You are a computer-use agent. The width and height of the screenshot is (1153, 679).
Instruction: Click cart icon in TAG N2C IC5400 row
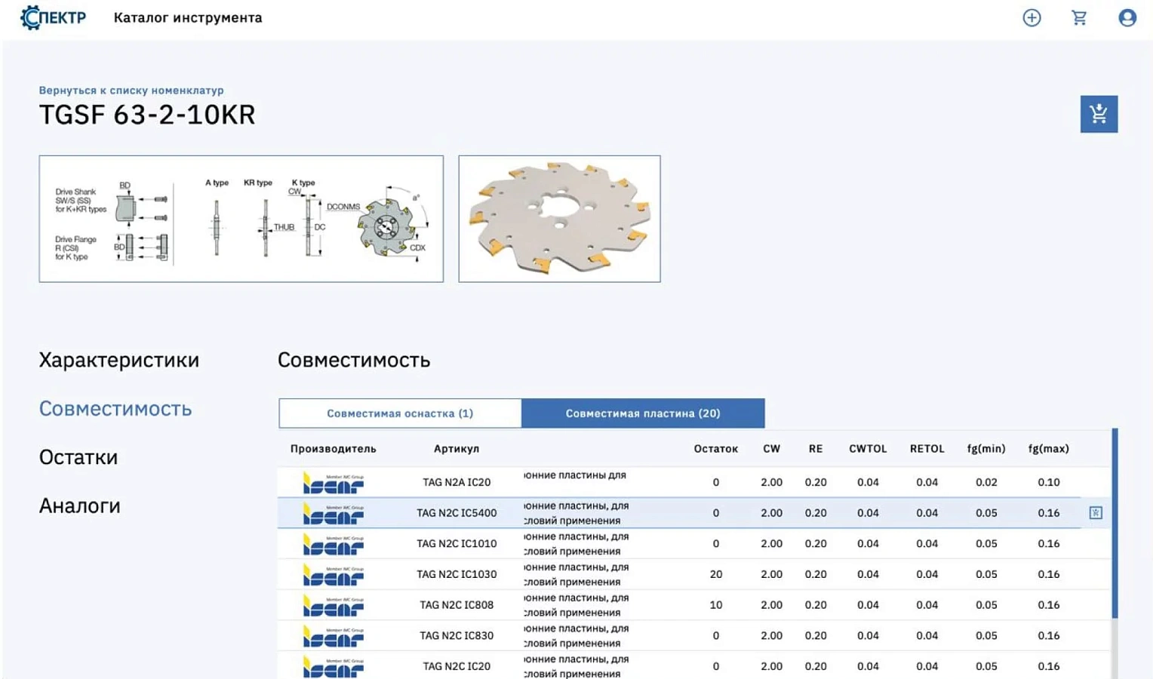(x=1096, y=513)
